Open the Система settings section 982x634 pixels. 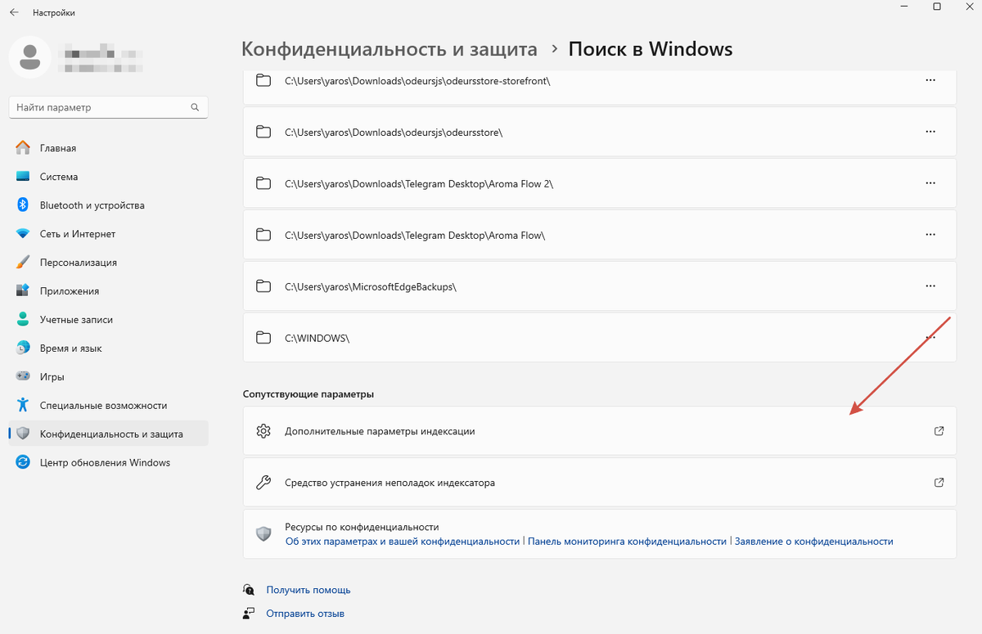coord(108,177)
